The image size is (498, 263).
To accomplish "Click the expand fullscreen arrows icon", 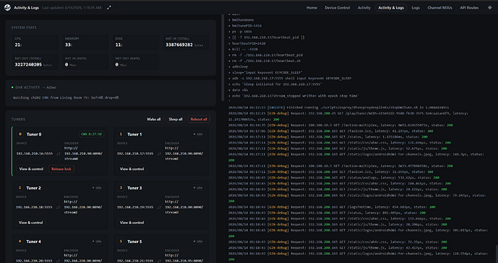I will (x=109, y=8).
